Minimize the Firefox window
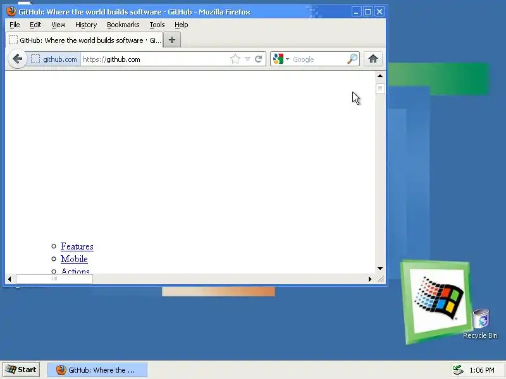506x379 pixels. 356,12
